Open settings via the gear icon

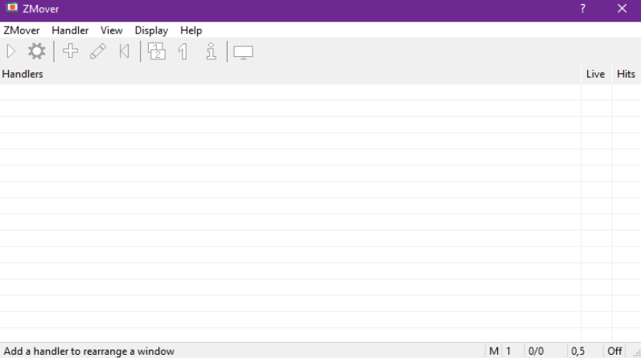(37, 51)
